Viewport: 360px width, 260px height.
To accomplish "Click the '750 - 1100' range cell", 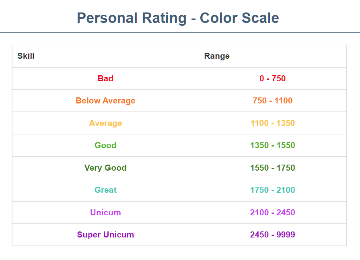I will click(272, 101).
